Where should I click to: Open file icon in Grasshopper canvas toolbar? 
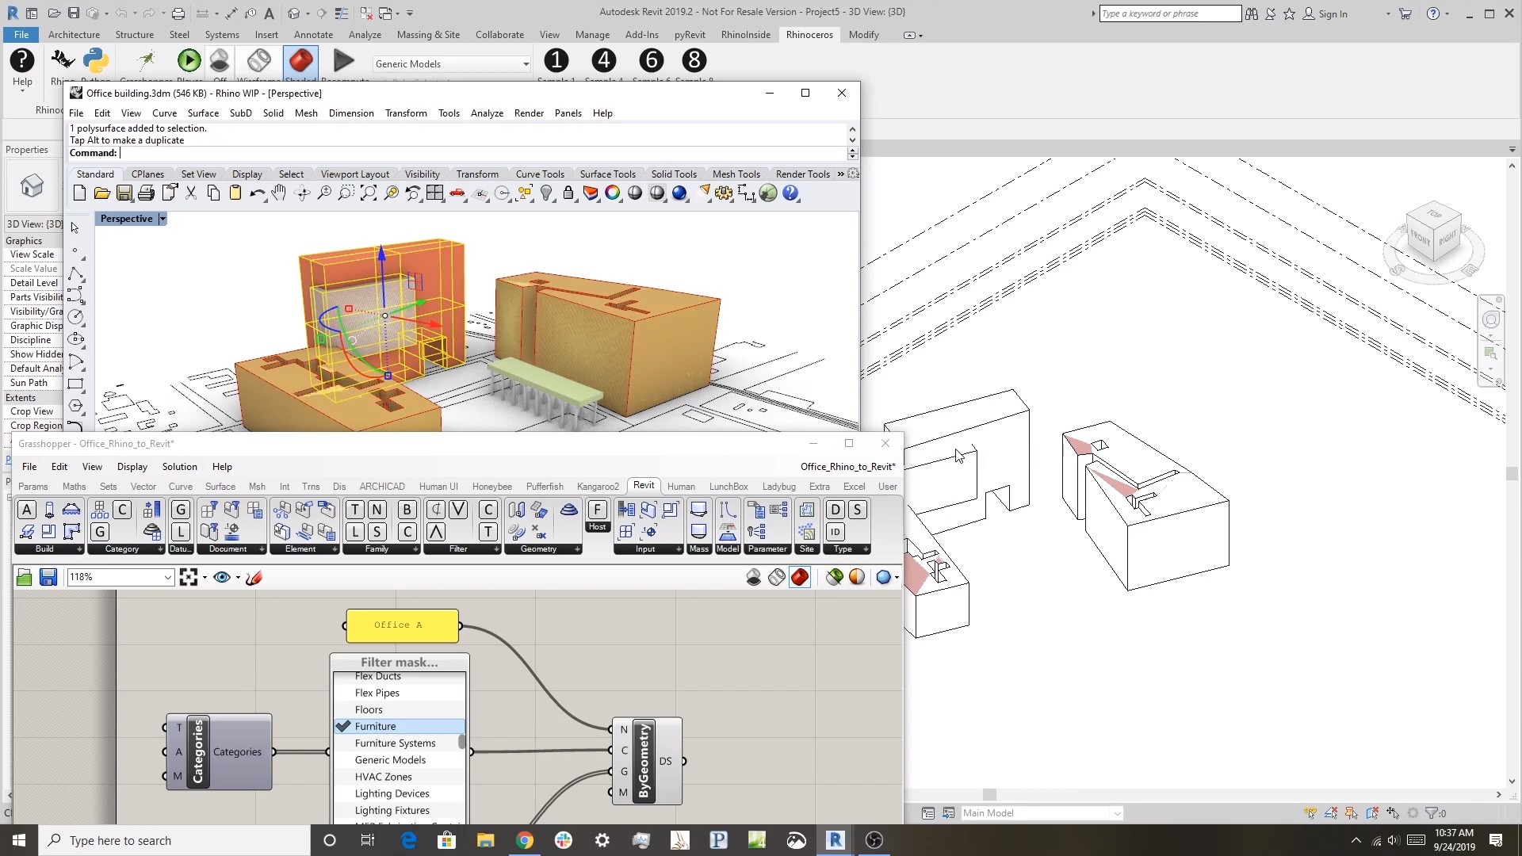pyautogui.click(x=25, y=578)
